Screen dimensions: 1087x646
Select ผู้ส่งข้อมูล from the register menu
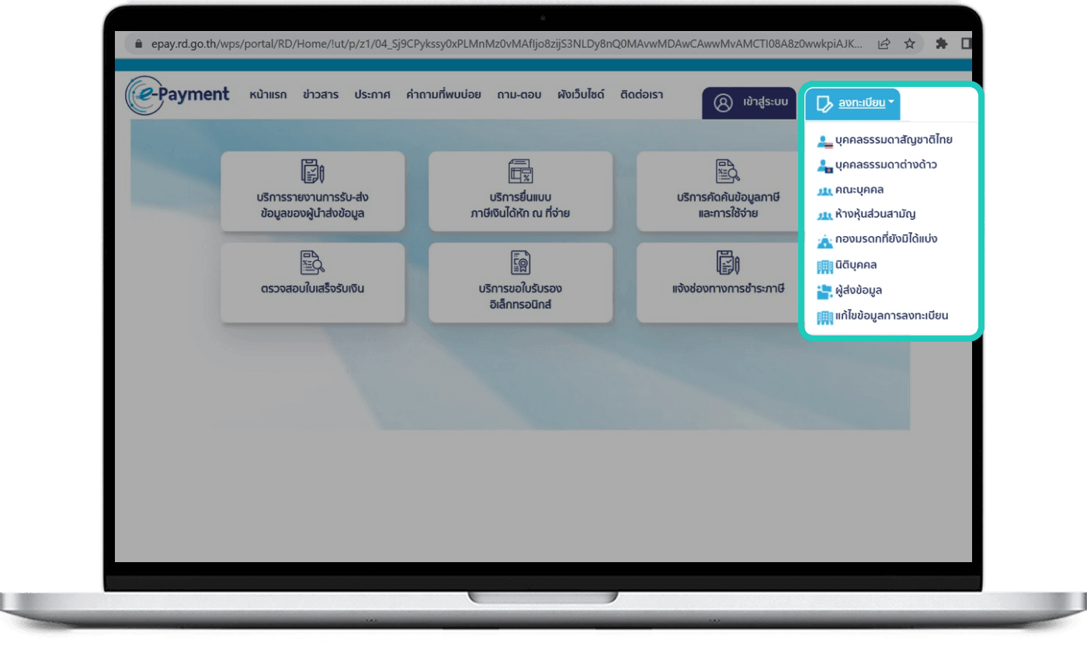pyautogui.click(x=859, y=290)
